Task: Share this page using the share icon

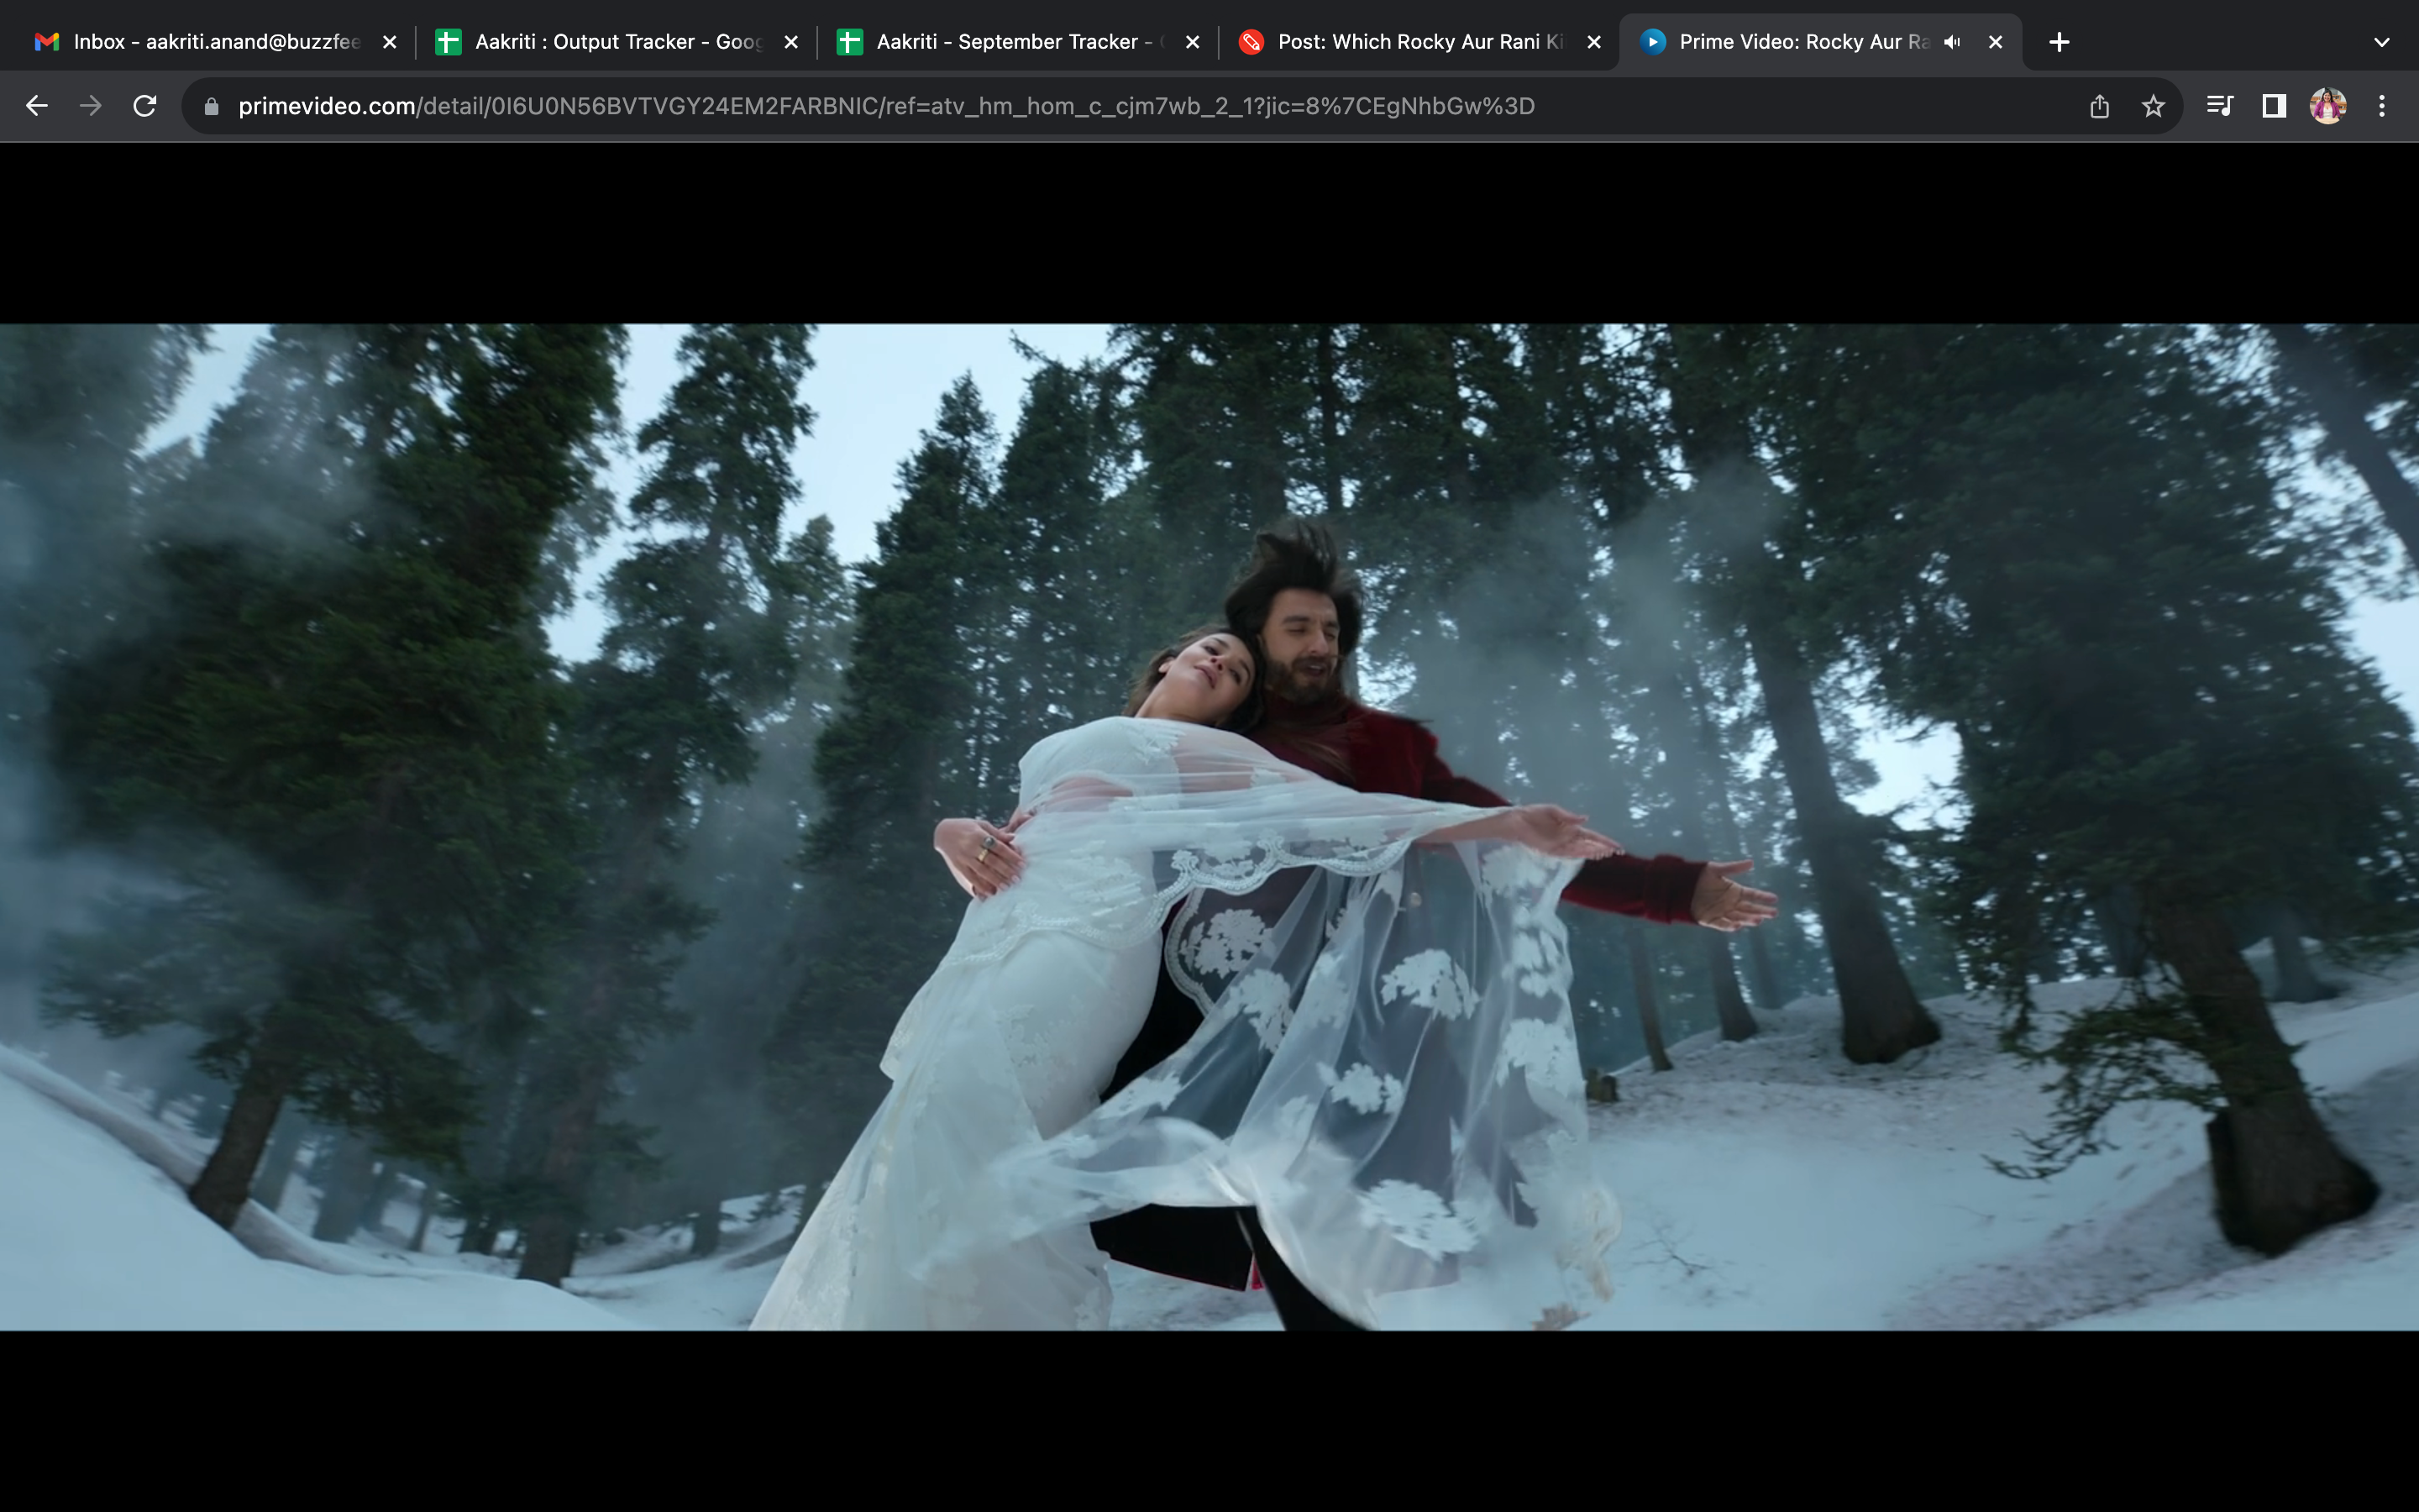Action: [2099, 106]
